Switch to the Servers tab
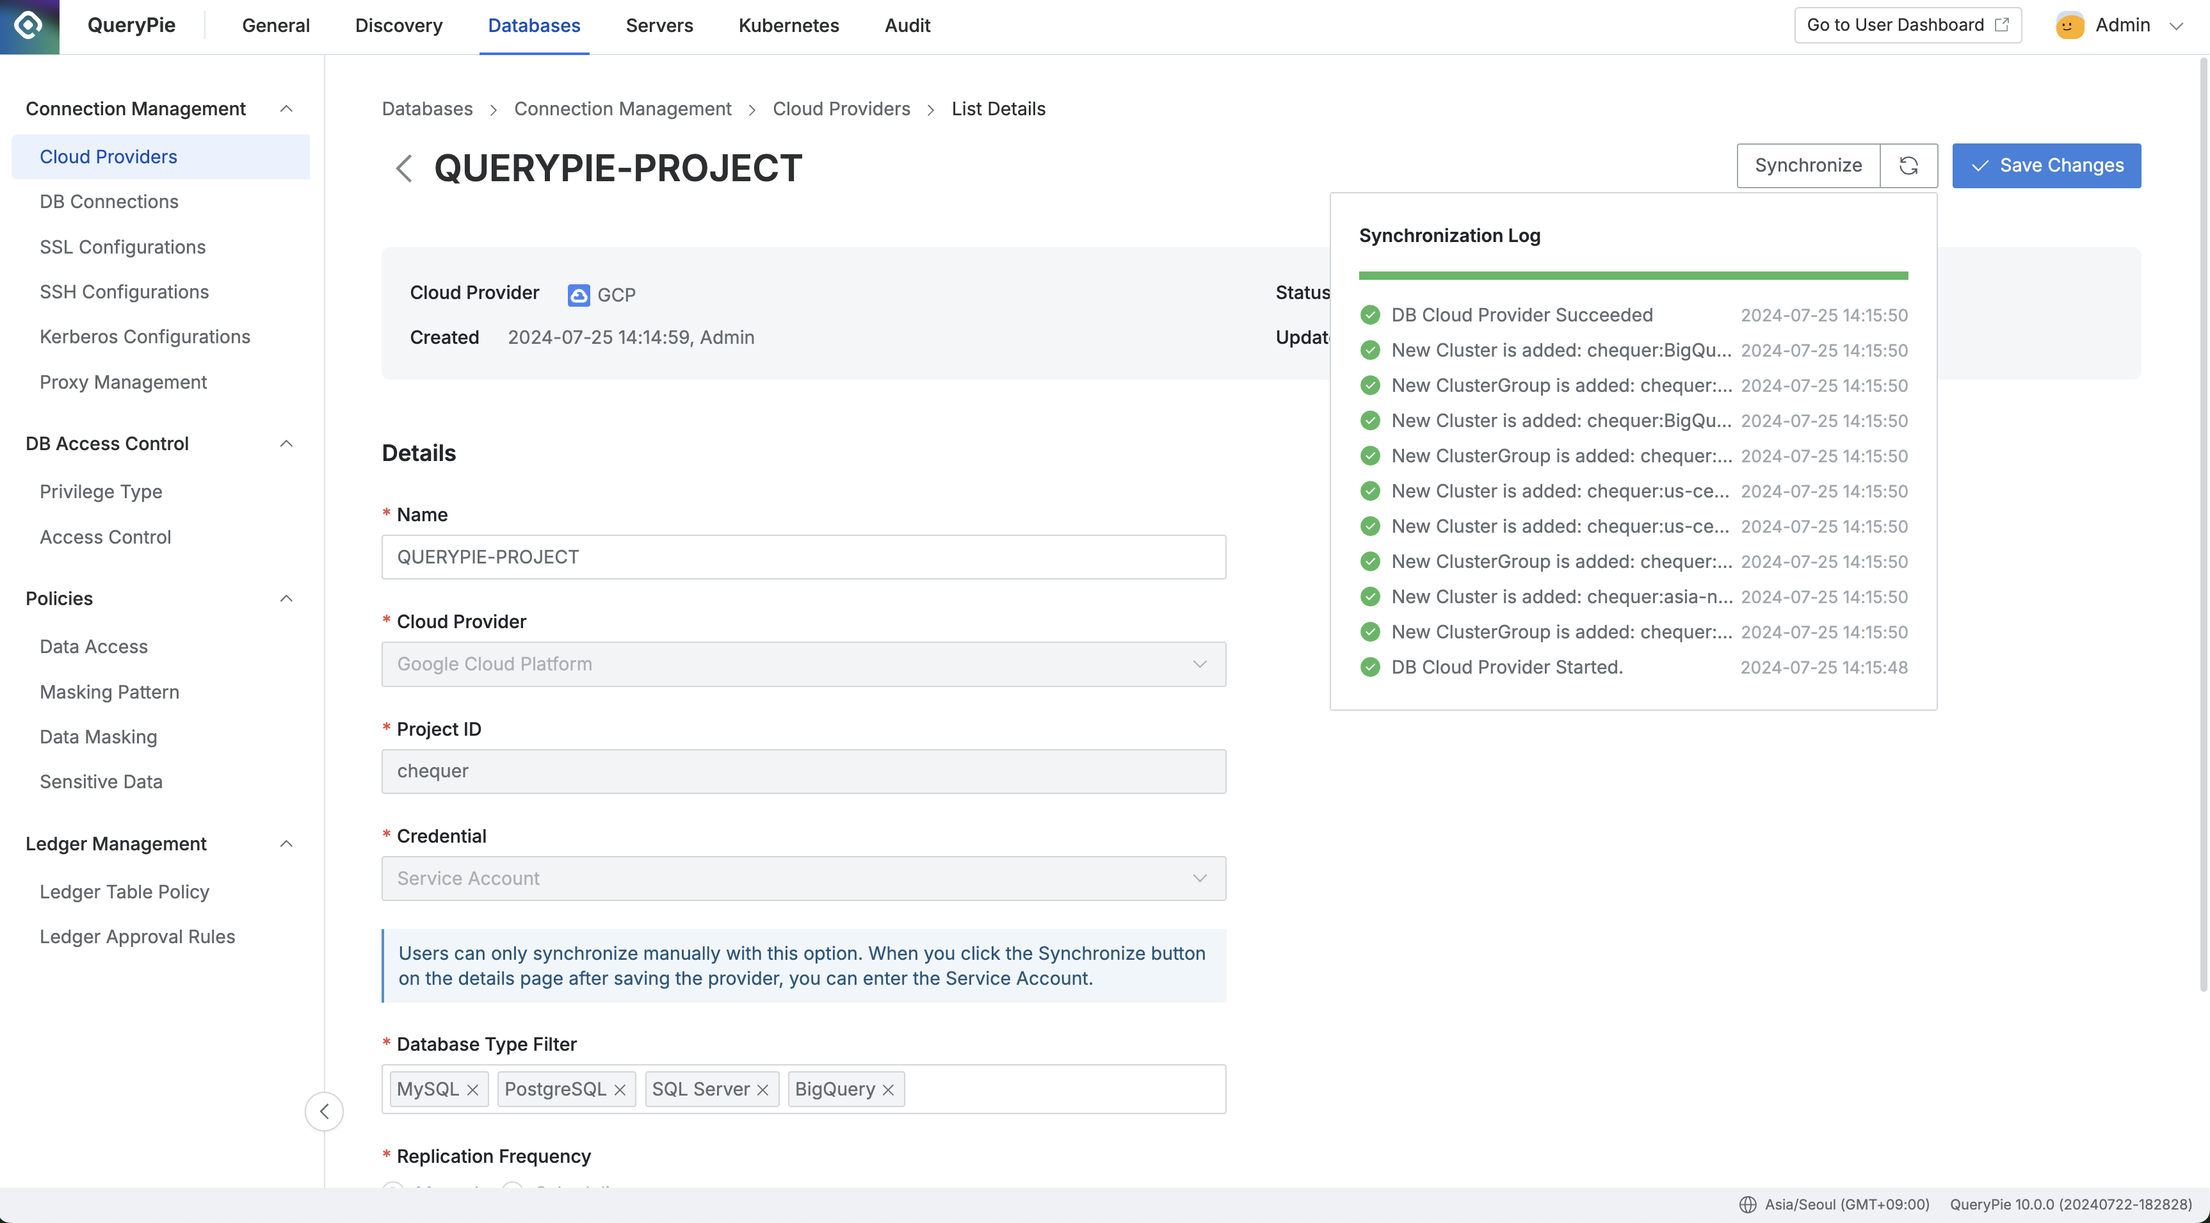The height and width of the screenshot is (1223, 2210). [x=659, y=26]
